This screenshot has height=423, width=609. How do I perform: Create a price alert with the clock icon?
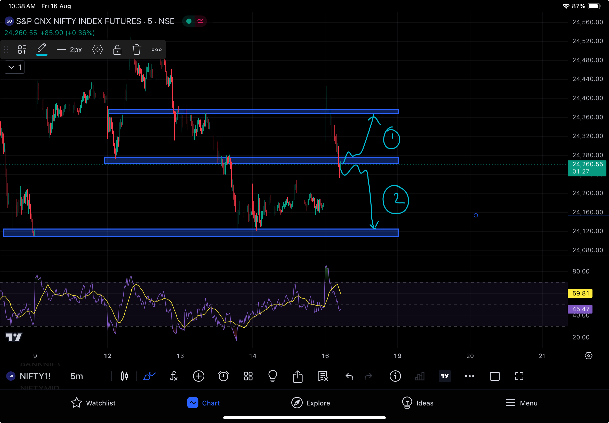223,376
